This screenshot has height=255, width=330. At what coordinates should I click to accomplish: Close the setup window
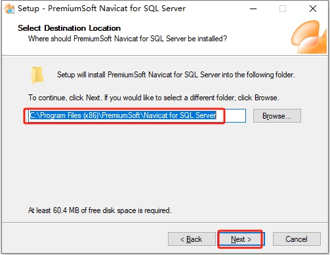coord(313,9)
